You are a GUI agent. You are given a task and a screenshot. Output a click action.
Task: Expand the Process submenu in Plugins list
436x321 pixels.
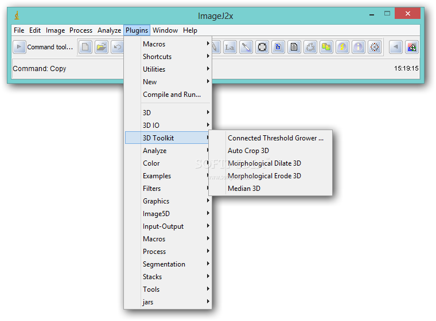click(x=168, y=252)
